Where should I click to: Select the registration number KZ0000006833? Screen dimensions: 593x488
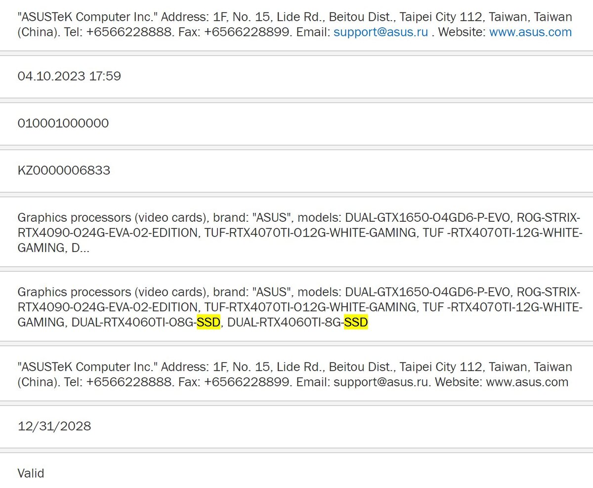[64, 170]
